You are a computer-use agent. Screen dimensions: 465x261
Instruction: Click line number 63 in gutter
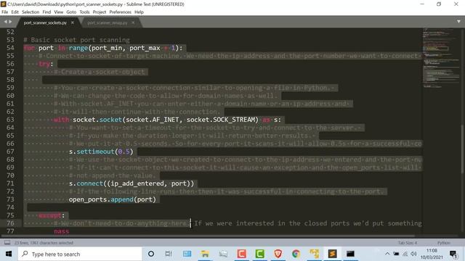tap(10, 120)
